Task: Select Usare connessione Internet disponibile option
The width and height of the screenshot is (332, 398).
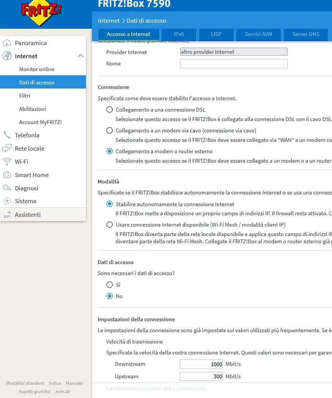Action: click(109, 225)
